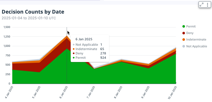Click the tooltip Not Applicable row label

(x=87, y=45)
